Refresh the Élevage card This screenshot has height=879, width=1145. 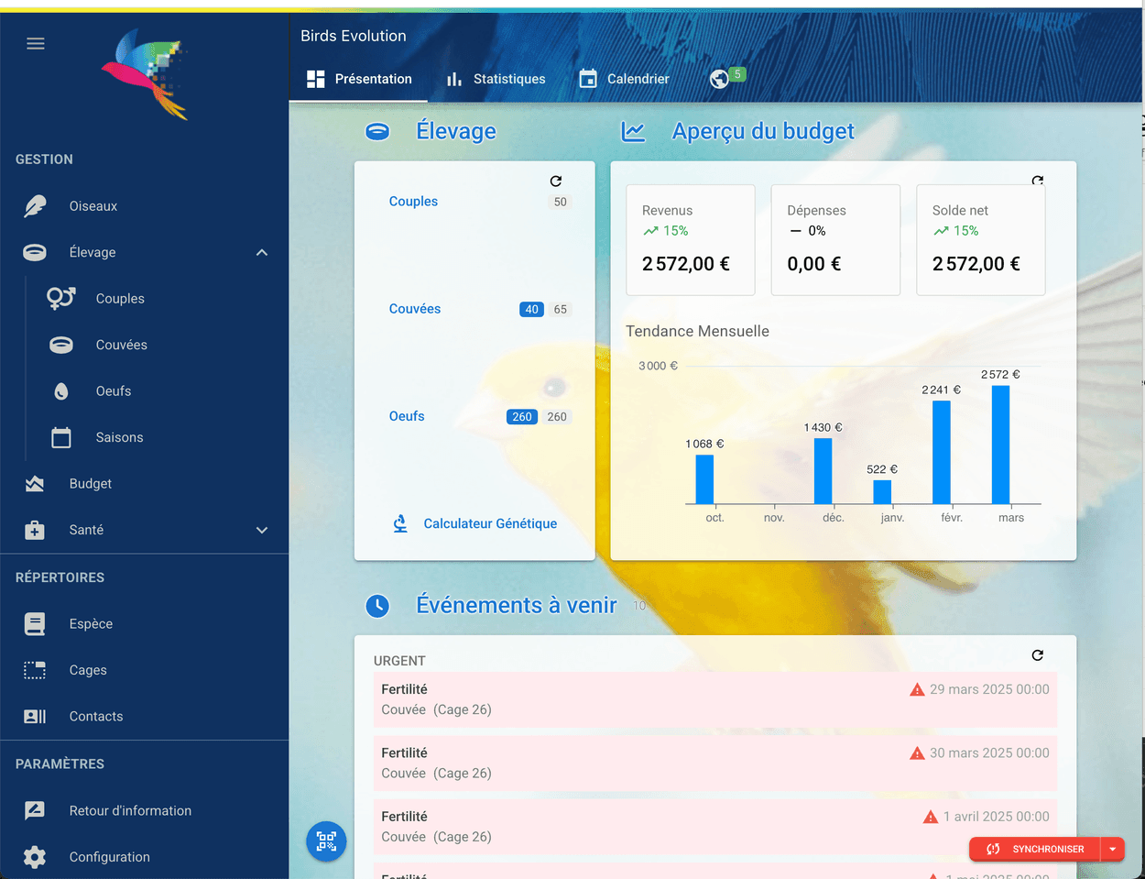point(556,181)
